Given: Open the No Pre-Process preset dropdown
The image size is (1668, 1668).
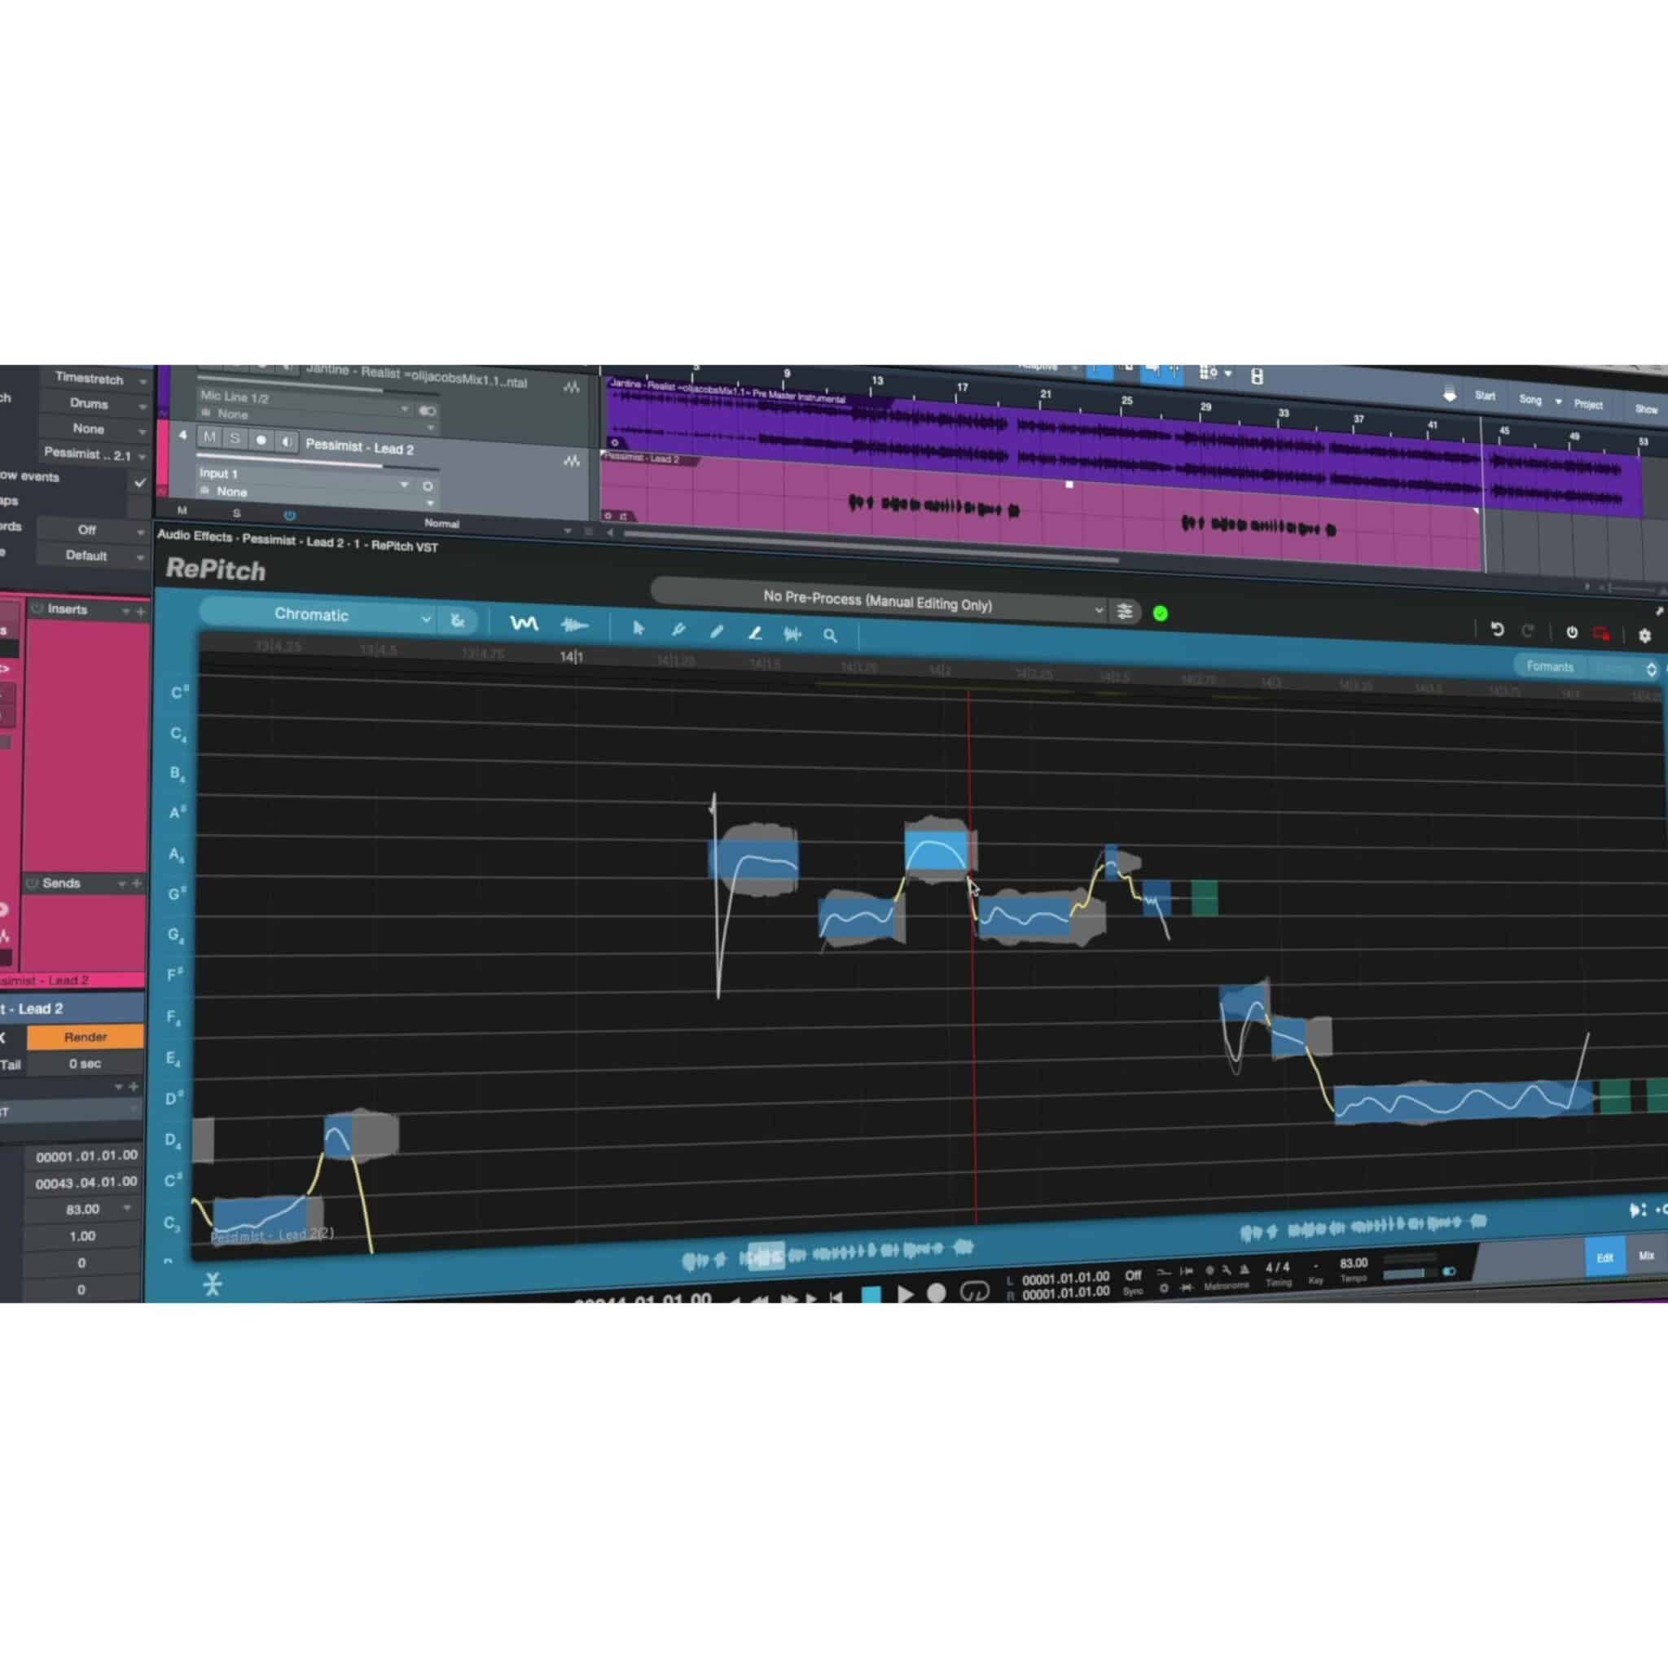Looking at the screenshot, I should (x=880, y=602).
